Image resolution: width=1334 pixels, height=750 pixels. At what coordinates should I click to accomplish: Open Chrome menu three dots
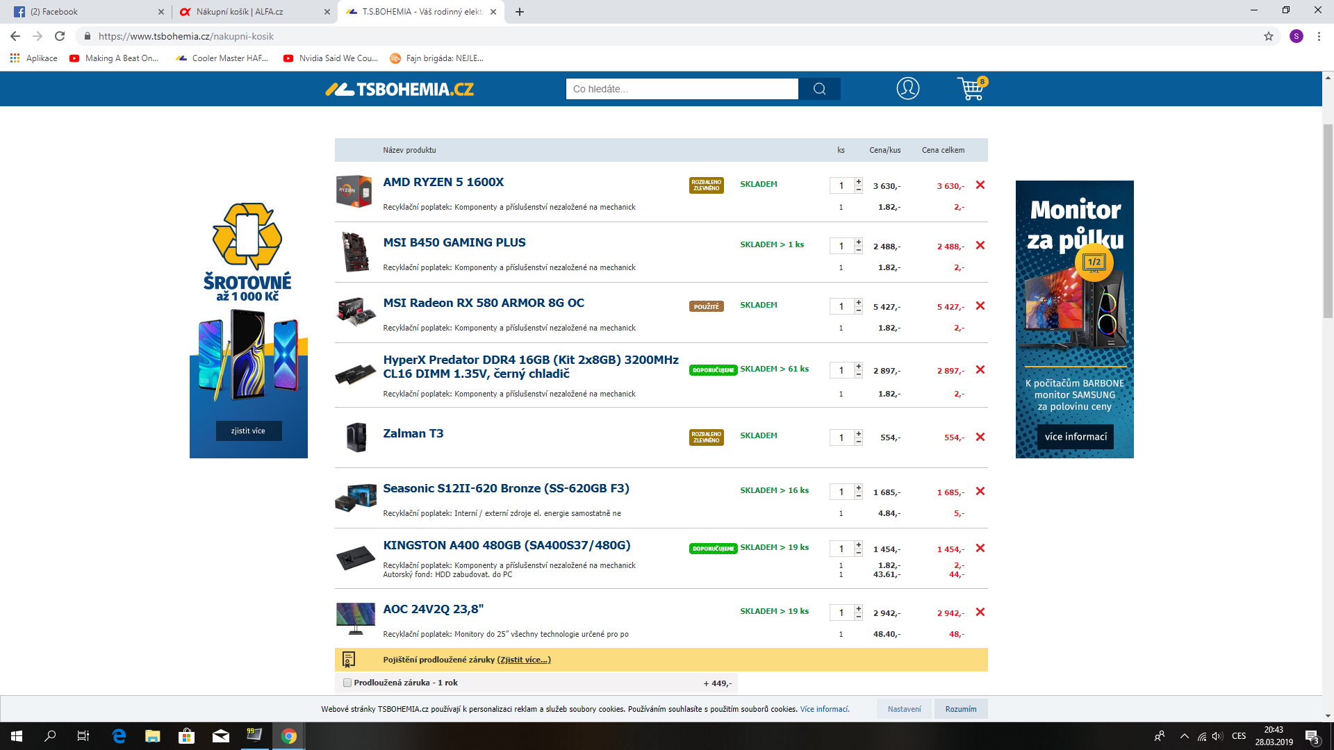(x=1319, y=36)
